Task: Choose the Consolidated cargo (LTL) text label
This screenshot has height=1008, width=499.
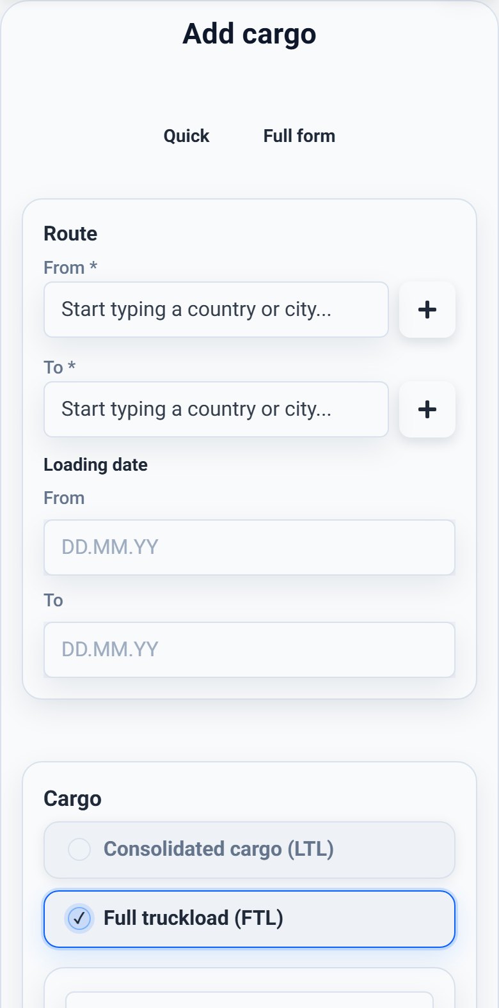Action: pos(219,849)
